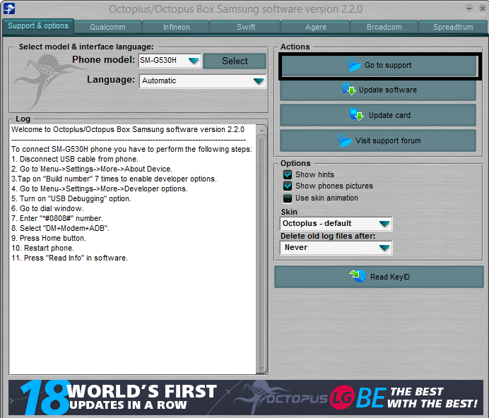Switch to the Agere tab

[316, 27]
